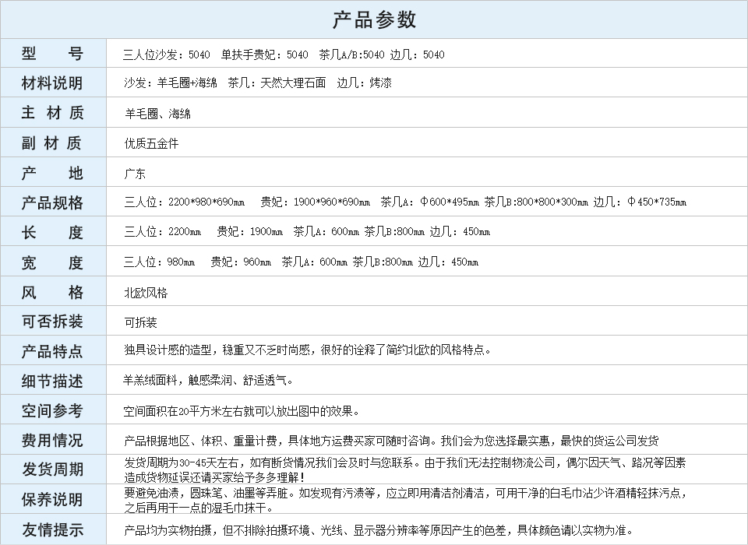Select the width value 贵妃：960mm
This screenshot has height=545, width=748.
point(241,262)
